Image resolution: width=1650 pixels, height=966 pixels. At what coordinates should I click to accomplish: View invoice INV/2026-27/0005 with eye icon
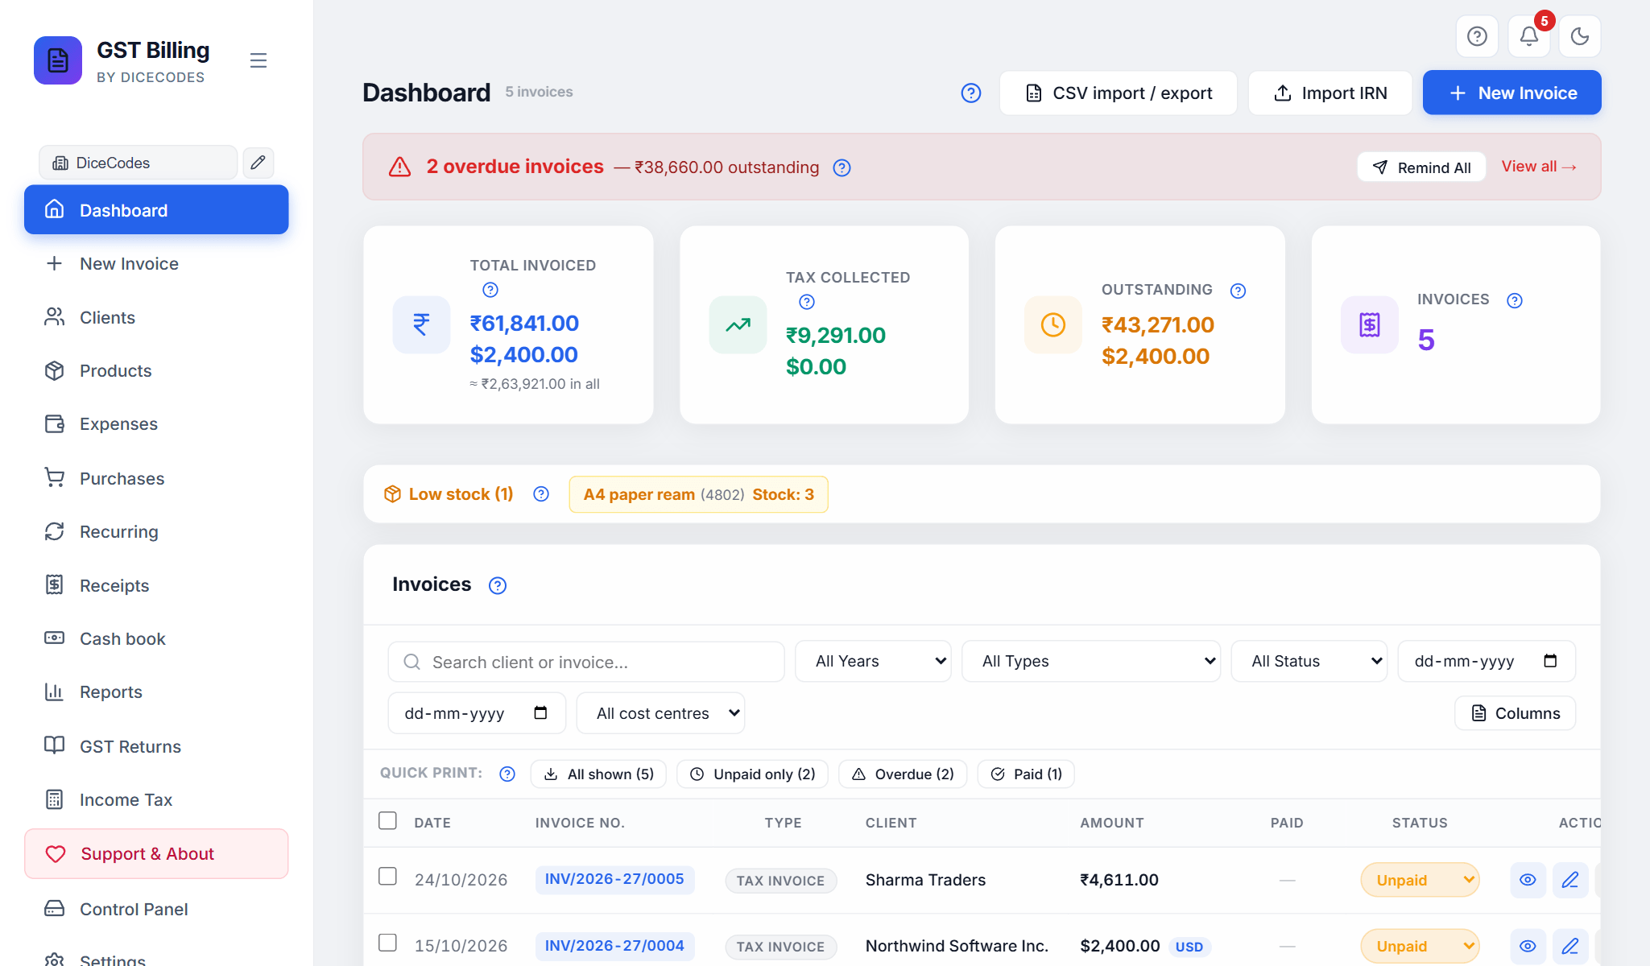pos(1528,880)
